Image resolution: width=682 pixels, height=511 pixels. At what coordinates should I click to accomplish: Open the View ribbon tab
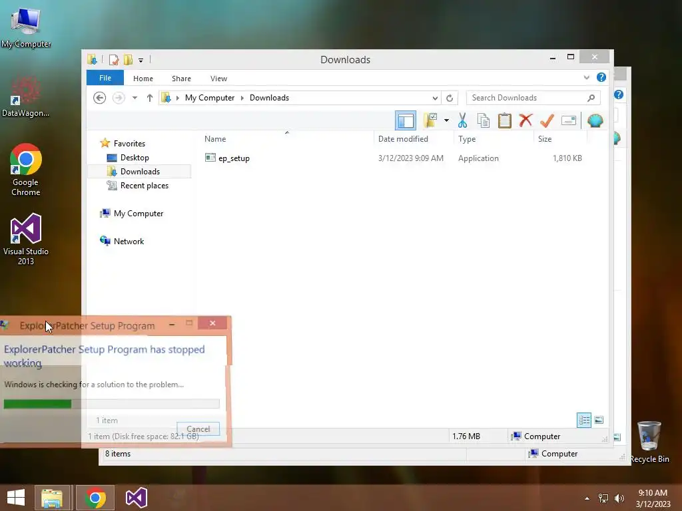pyautogui.click(x=218, y=79)
